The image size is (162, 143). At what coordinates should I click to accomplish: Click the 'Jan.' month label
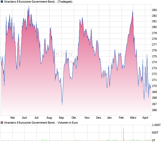110,118
